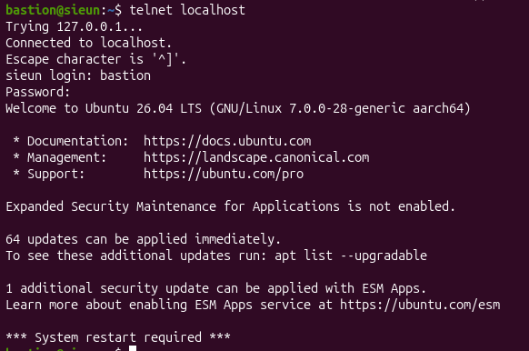The height and width of the screenshot is (351, 529).
Task: Click the 'Connected to localhost.' line
Action: (89, 43)
